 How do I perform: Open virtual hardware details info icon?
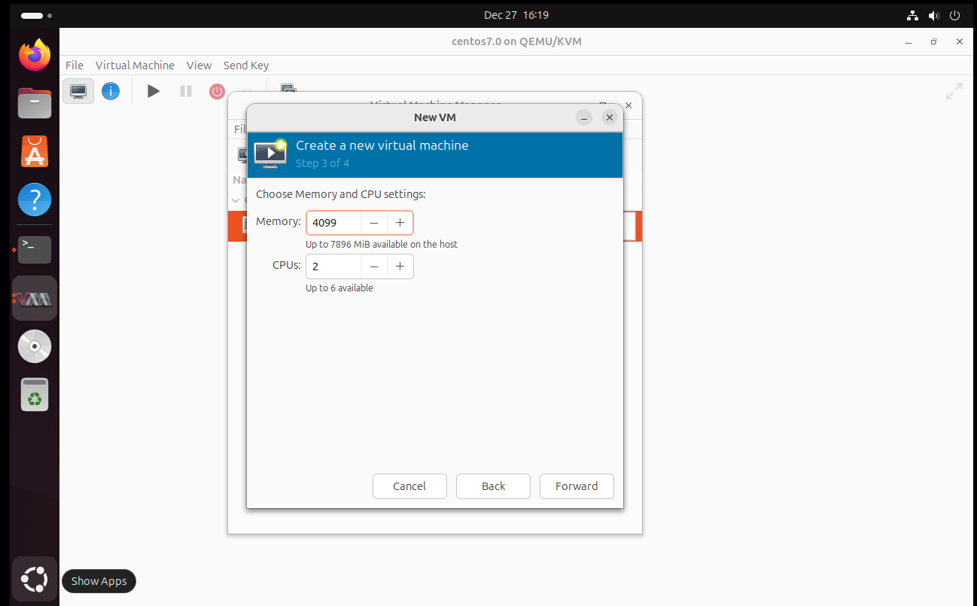(x=111, y=91)
